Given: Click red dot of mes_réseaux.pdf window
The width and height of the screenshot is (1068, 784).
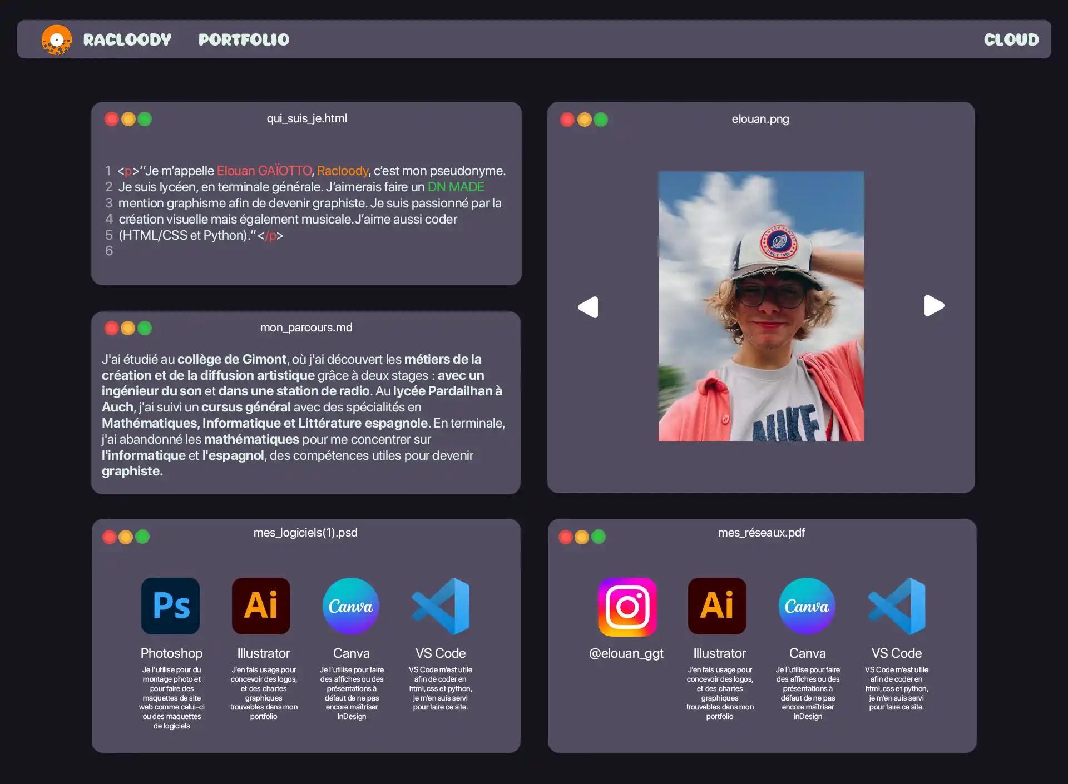Looking at the screenshot, I should point(566,537).
